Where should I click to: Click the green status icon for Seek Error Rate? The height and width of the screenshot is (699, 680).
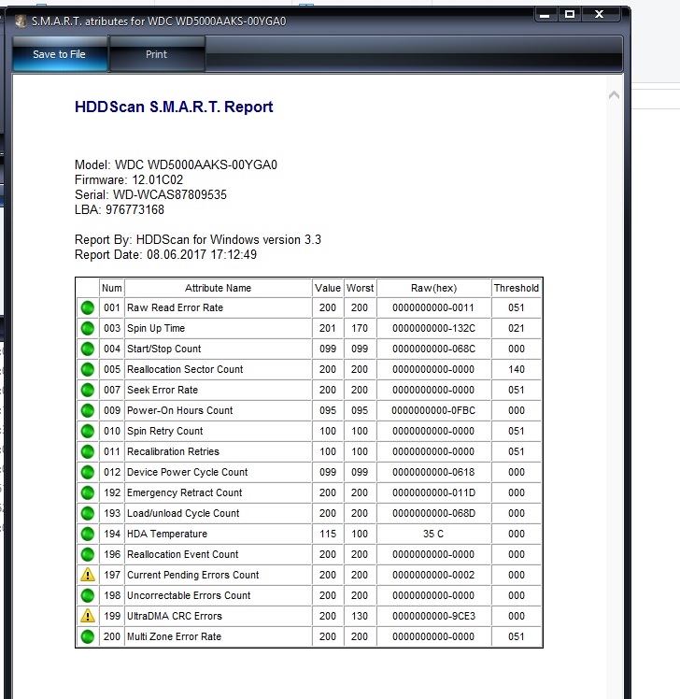pos(88,390)
